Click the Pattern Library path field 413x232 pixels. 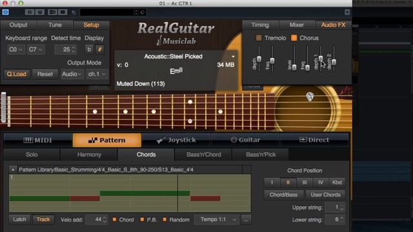click(130, 169)
